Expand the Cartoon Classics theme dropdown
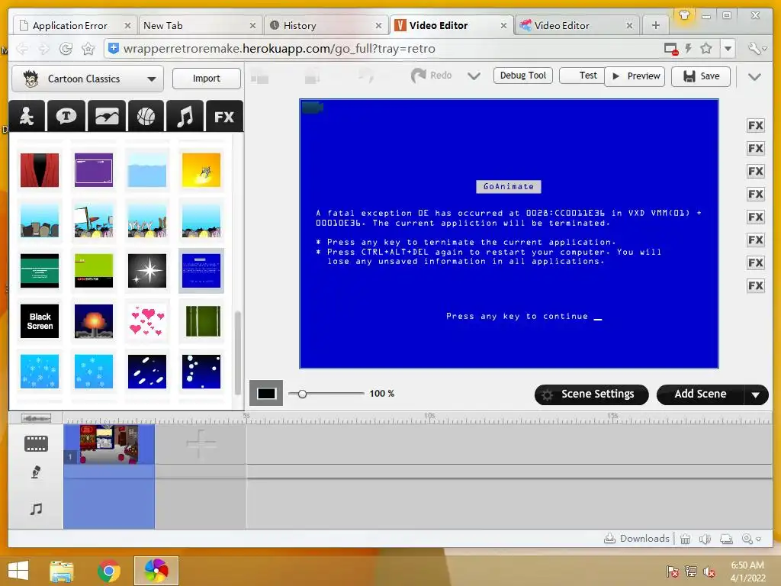This screenshot has height=586, width=781. coord(152,79)
